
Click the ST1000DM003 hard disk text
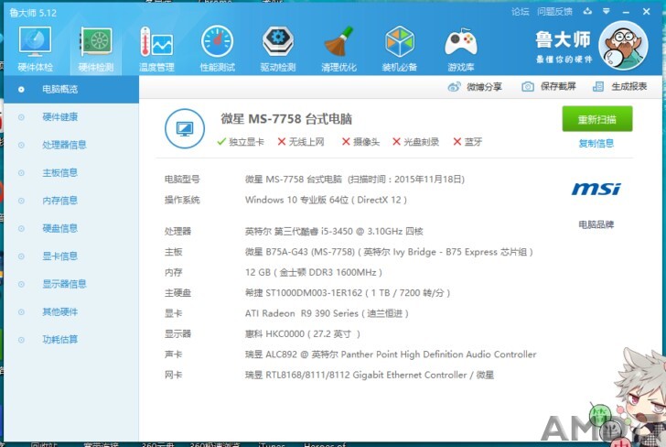pos(348,293)
